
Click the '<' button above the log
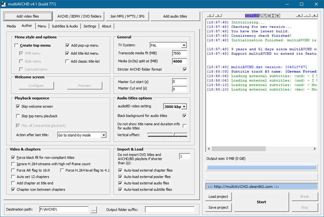tap(210, 16)
